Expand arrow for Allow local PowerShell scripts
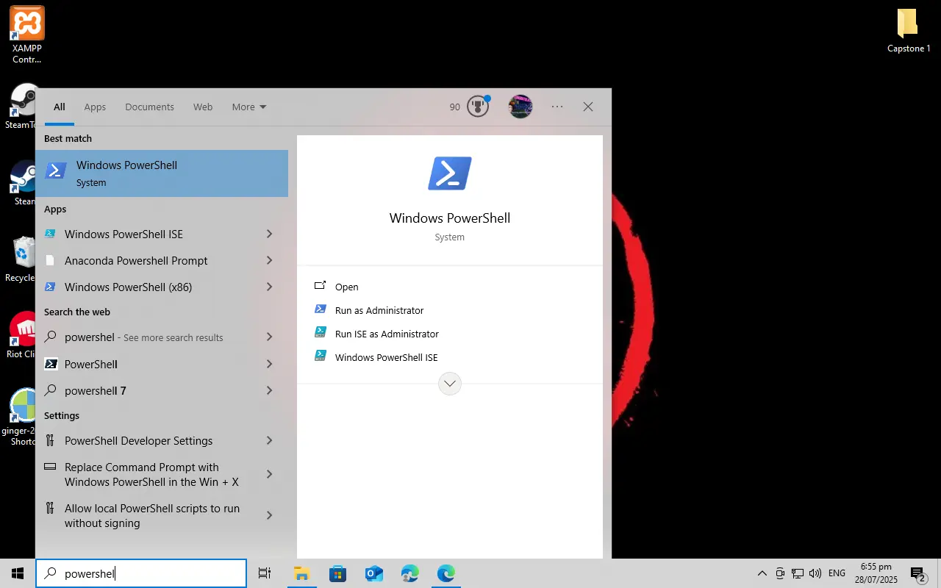 pyautogui.click(x=269, y=515)
